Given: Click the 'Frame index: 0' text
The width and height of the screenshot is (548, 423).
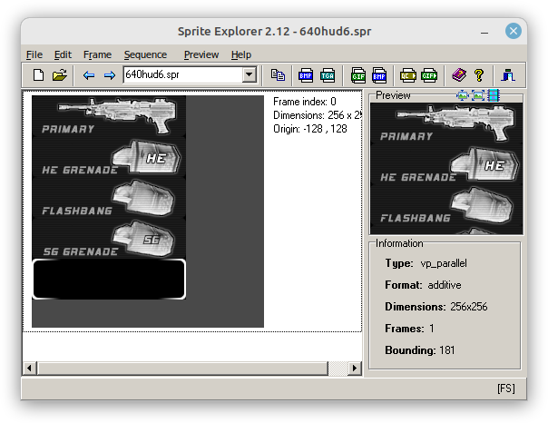Looking at the screenshot, I should (305, 102).
